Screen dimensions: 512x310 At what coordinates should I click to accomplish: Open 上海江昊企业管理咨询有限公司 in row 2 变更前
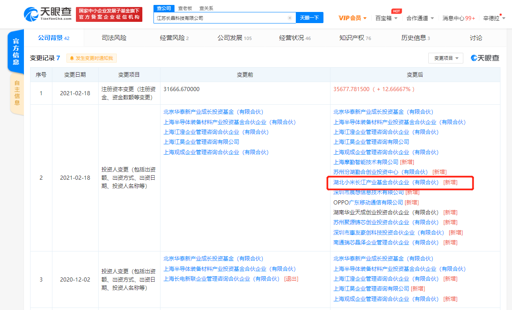click(x=201, y=142)
